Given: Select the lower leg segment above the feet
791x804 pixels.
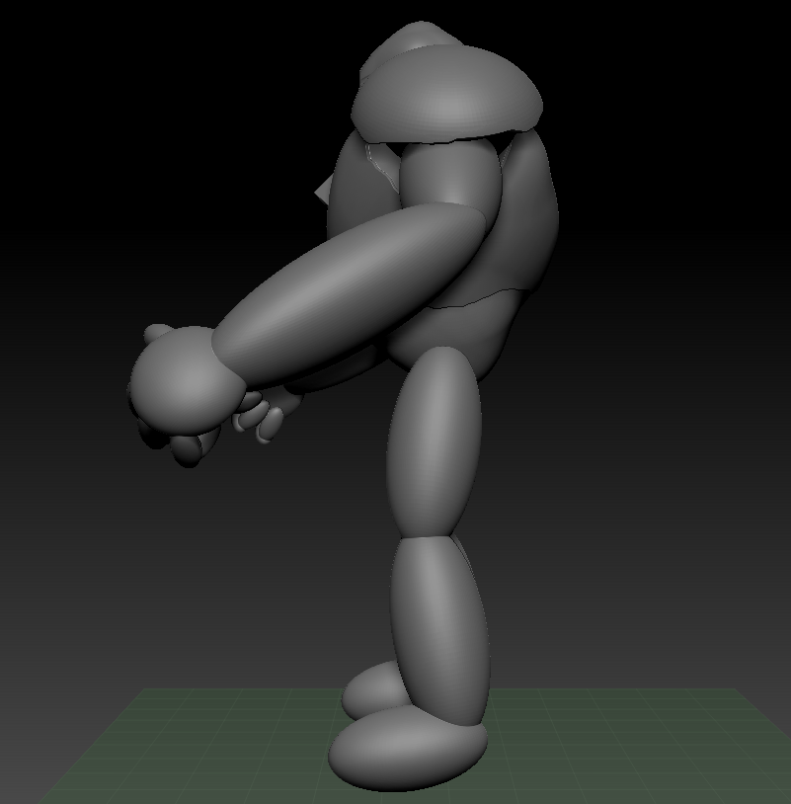Looking at the screenshot, I should (x=440, y=631).
